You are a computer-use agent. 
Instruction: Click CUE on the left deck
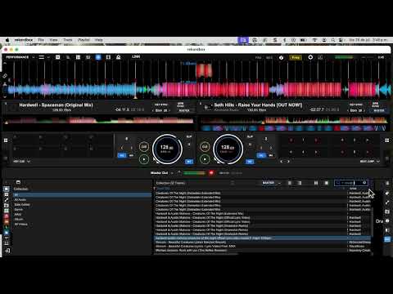pos(144,147)
